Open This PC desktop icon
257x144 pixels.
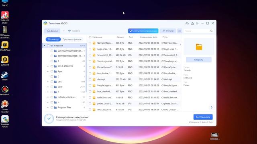(5, 3)
